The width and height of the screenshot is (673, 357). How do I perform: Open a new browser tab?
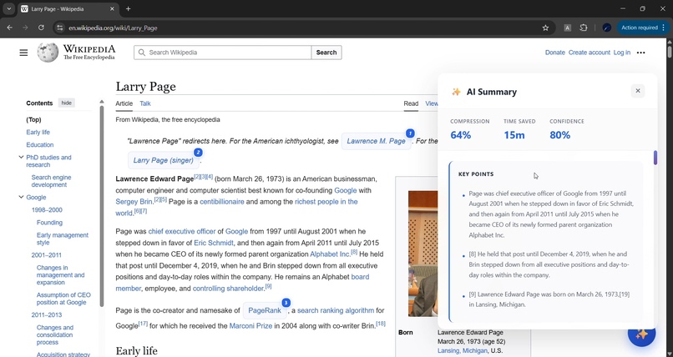coord(128,8)
